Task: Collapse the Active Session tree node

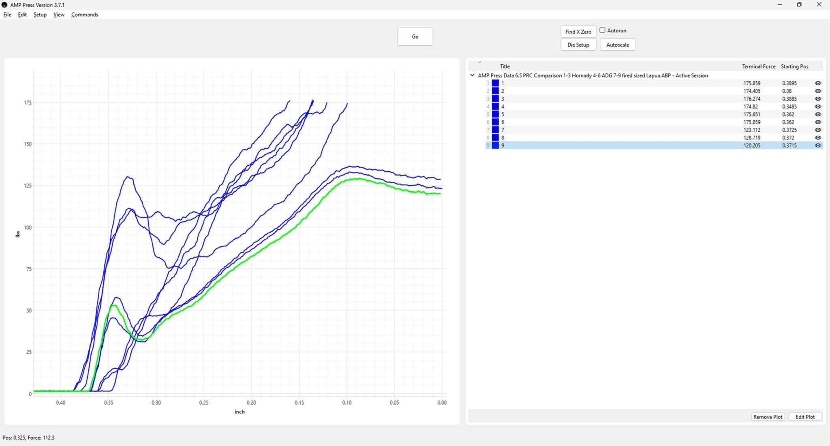Action: coord(472,75)
